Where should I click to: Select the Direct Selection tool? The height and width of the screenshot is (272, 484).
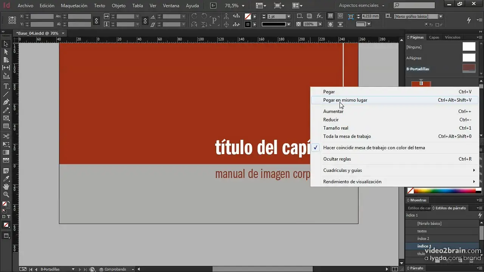tap(6, 52)
